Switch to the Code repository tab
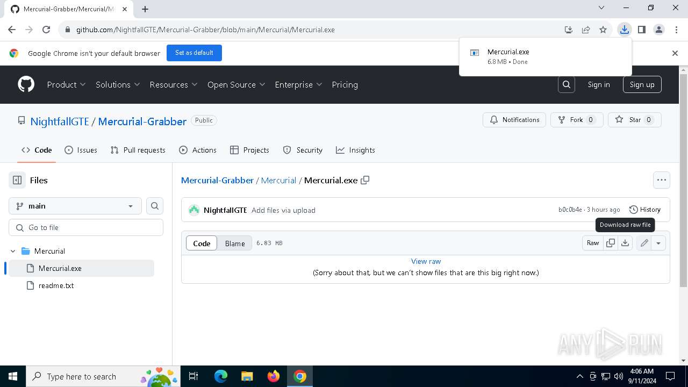Image resolution: width=688 pixels, height=387 pixels. tap(37, 150)
